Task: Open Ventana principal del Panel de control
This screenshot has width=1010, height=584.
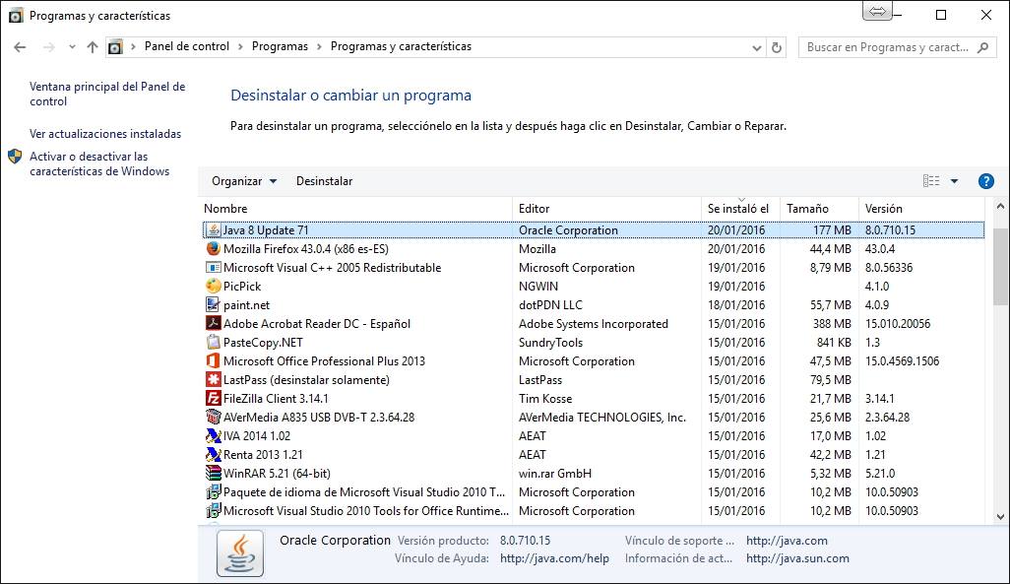Action: tap(107, 95)
